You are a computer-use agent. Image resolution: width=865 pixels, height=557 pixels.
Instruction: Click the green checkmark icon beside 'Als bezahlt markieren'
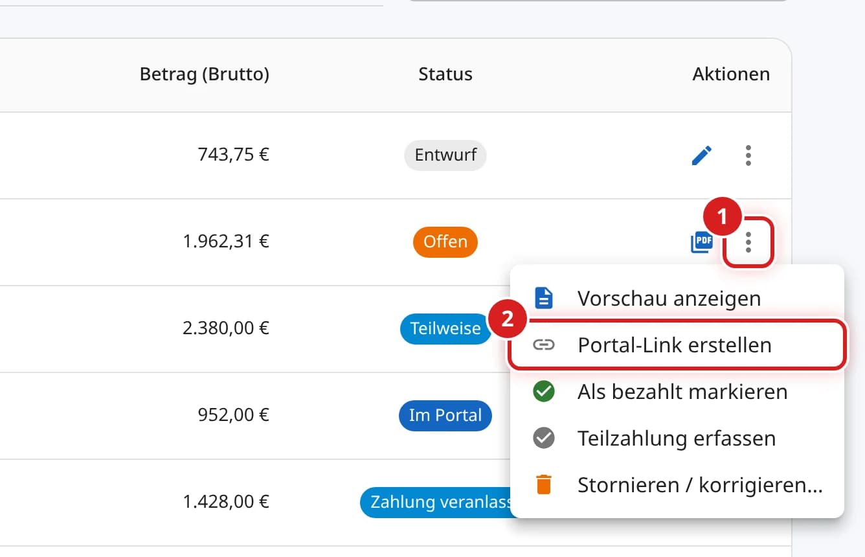coord(544,392)
